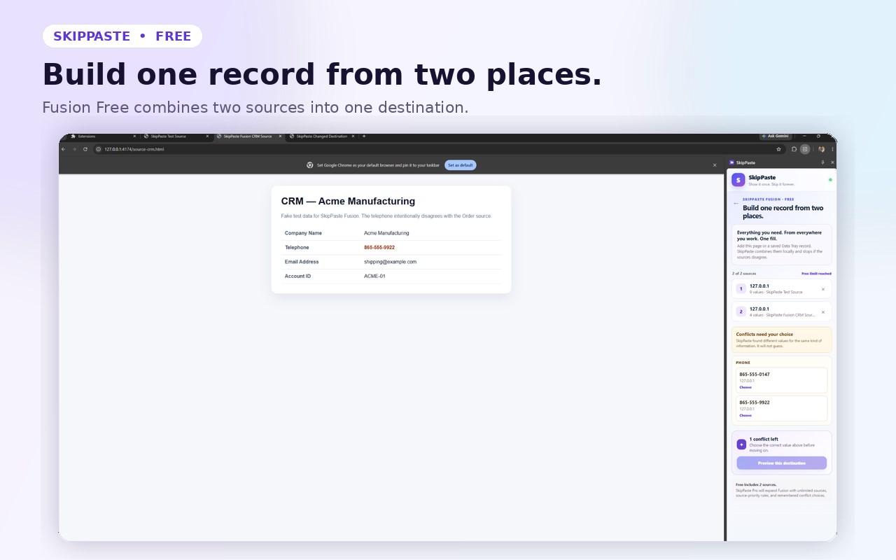Pin the SkipPaste side panel
The height and width of the screenshot is (560, 896).
click(822, 162)
